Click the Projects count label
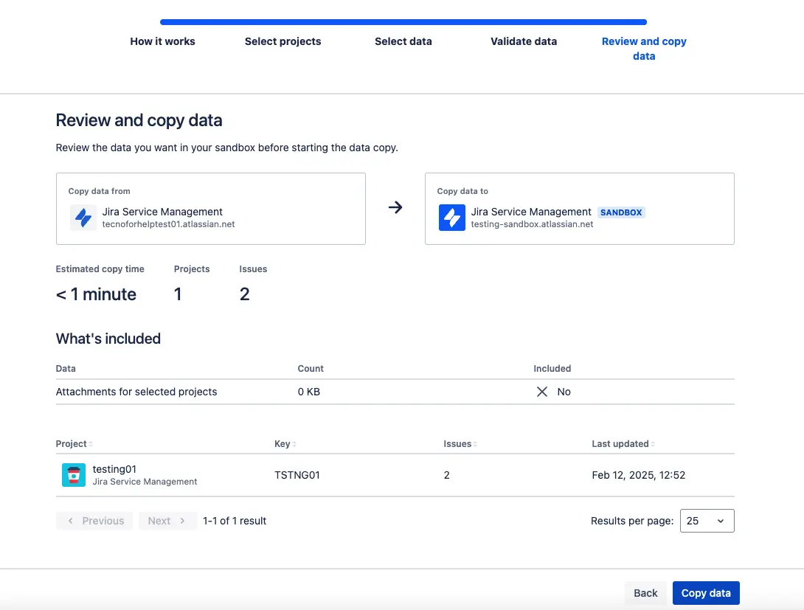This screenshot has height=610, width=804. [x=192, y=269]
